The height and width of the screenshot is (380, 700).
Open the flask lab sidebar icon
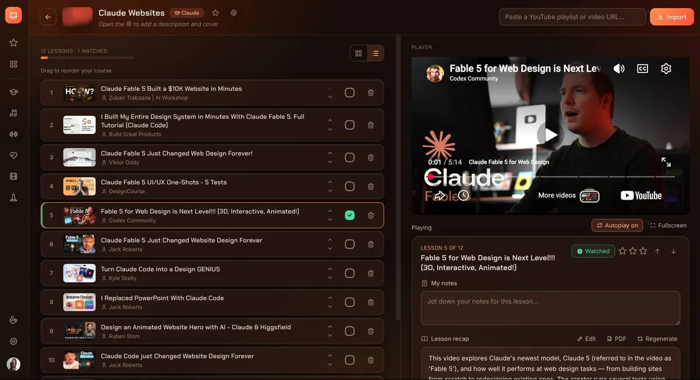click(x=13, y=198)
